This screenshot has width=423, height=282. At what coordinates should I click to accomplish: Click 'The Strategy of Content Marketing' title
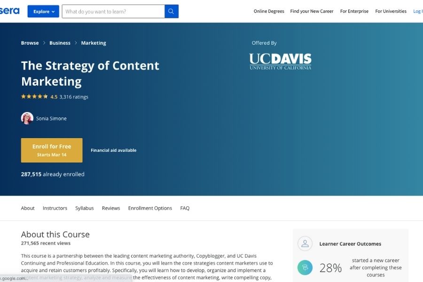coord(90,73)
